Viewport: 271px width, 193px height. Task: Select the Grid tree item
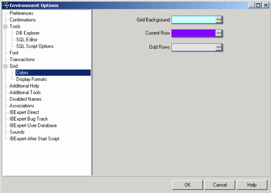[14, 66]
